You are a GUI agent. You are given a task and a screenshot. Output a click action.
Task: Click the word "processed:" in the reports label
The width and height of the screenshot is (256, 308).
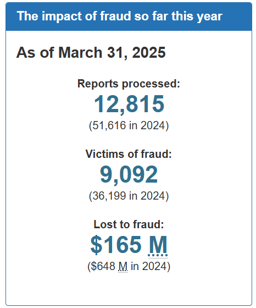151,84
